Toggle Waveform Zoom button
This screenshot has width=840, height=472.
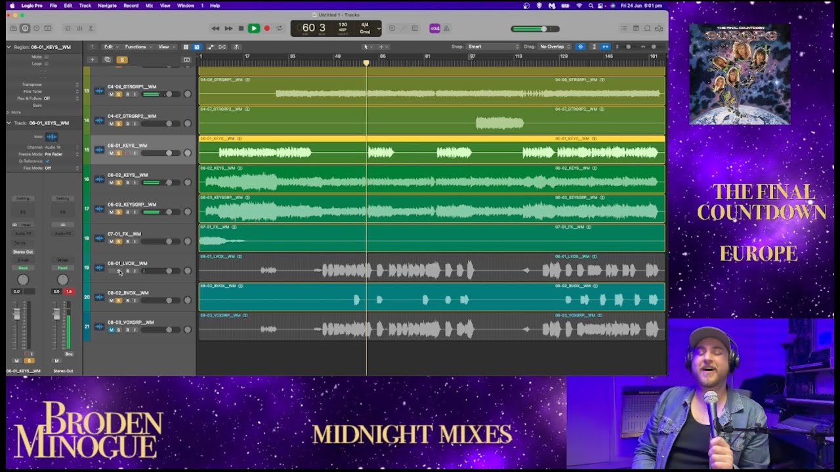click(x=580, y=47)
